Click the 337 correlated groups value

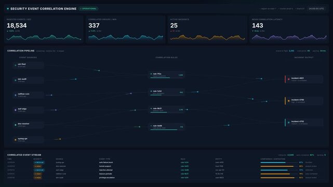coord(94,25)
